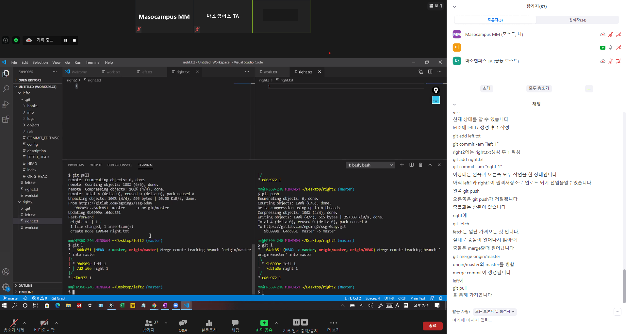The height and width of the screenshot is (334, 626).
Task: Open the terminal selector dropdown '1: bash, bash'
Action: (x=370, y=165)
